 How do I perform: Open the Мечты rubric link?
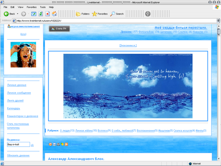200,131
